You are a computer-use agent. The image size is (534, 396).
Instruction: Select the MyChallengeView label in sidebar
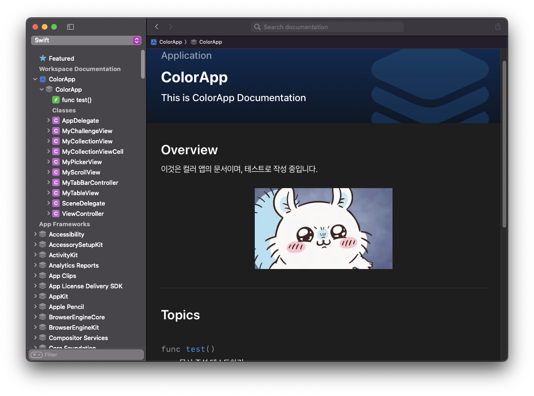point(87,131)
